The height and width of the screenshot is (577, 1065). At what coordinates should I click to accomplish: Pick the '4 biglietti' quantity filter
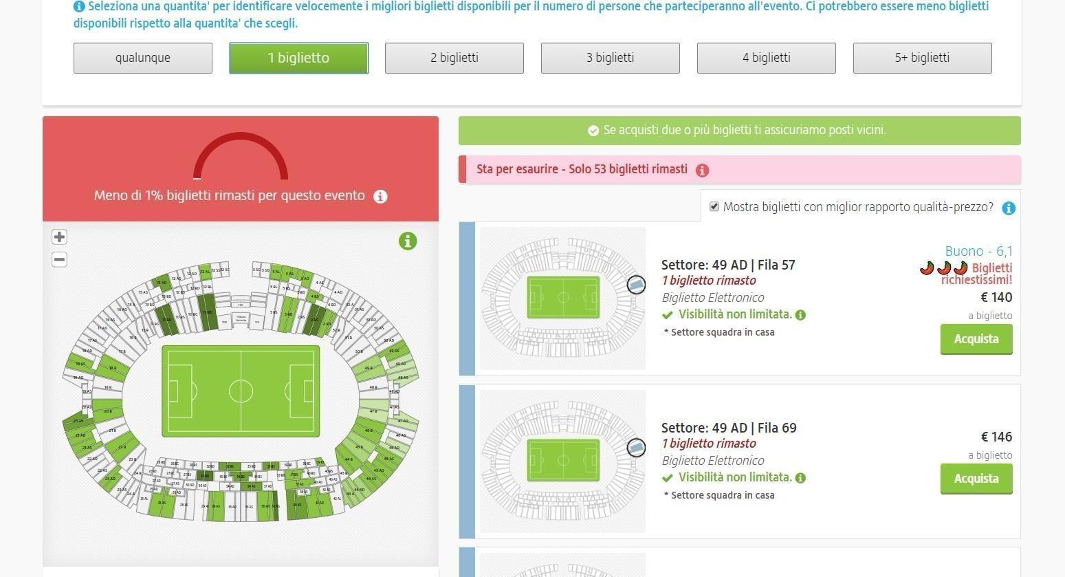[x=767, y=58]
